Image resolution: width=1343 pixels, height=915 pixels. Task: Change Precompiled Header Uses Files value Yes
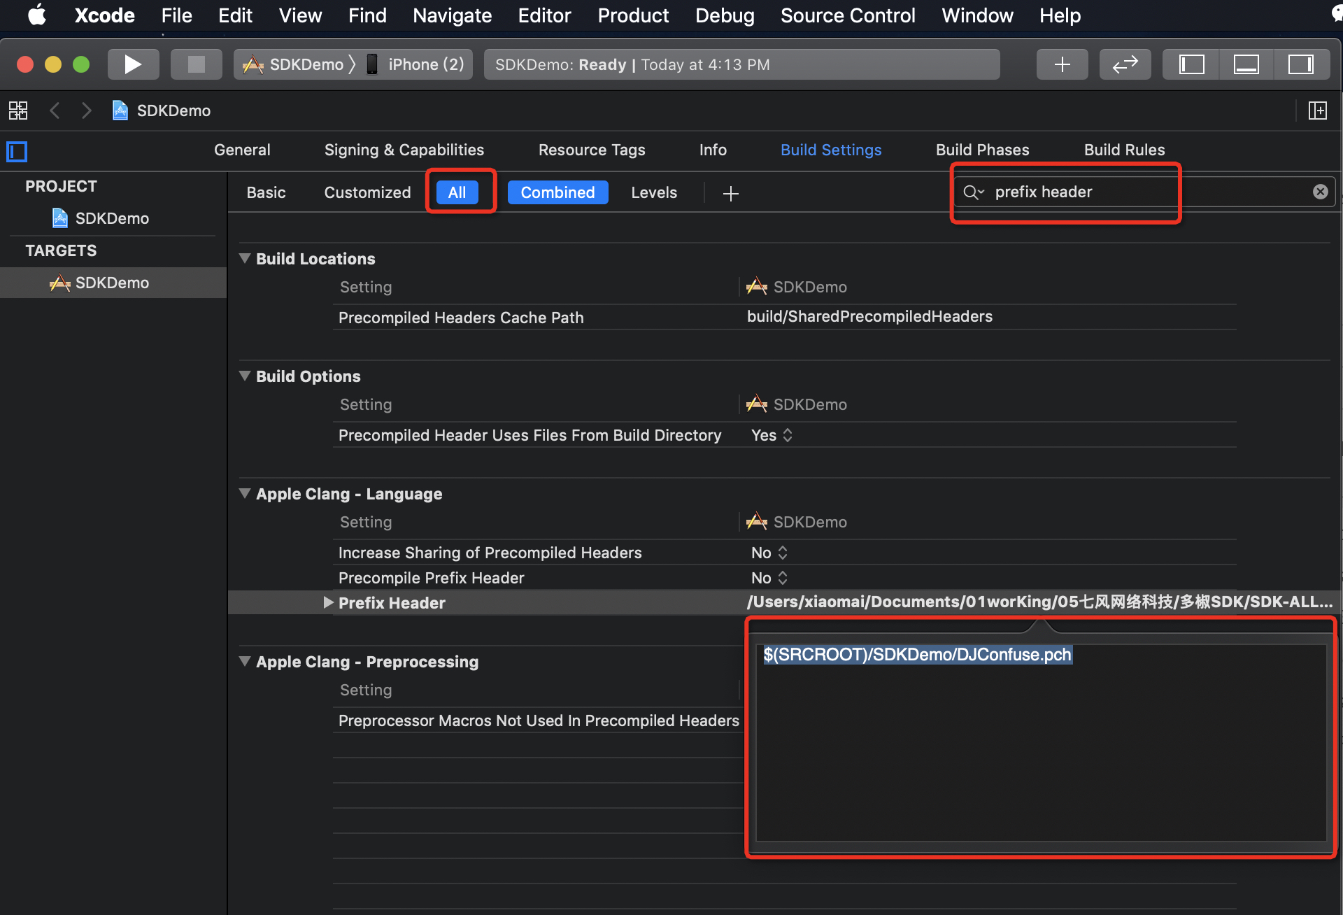coord(772,435)
